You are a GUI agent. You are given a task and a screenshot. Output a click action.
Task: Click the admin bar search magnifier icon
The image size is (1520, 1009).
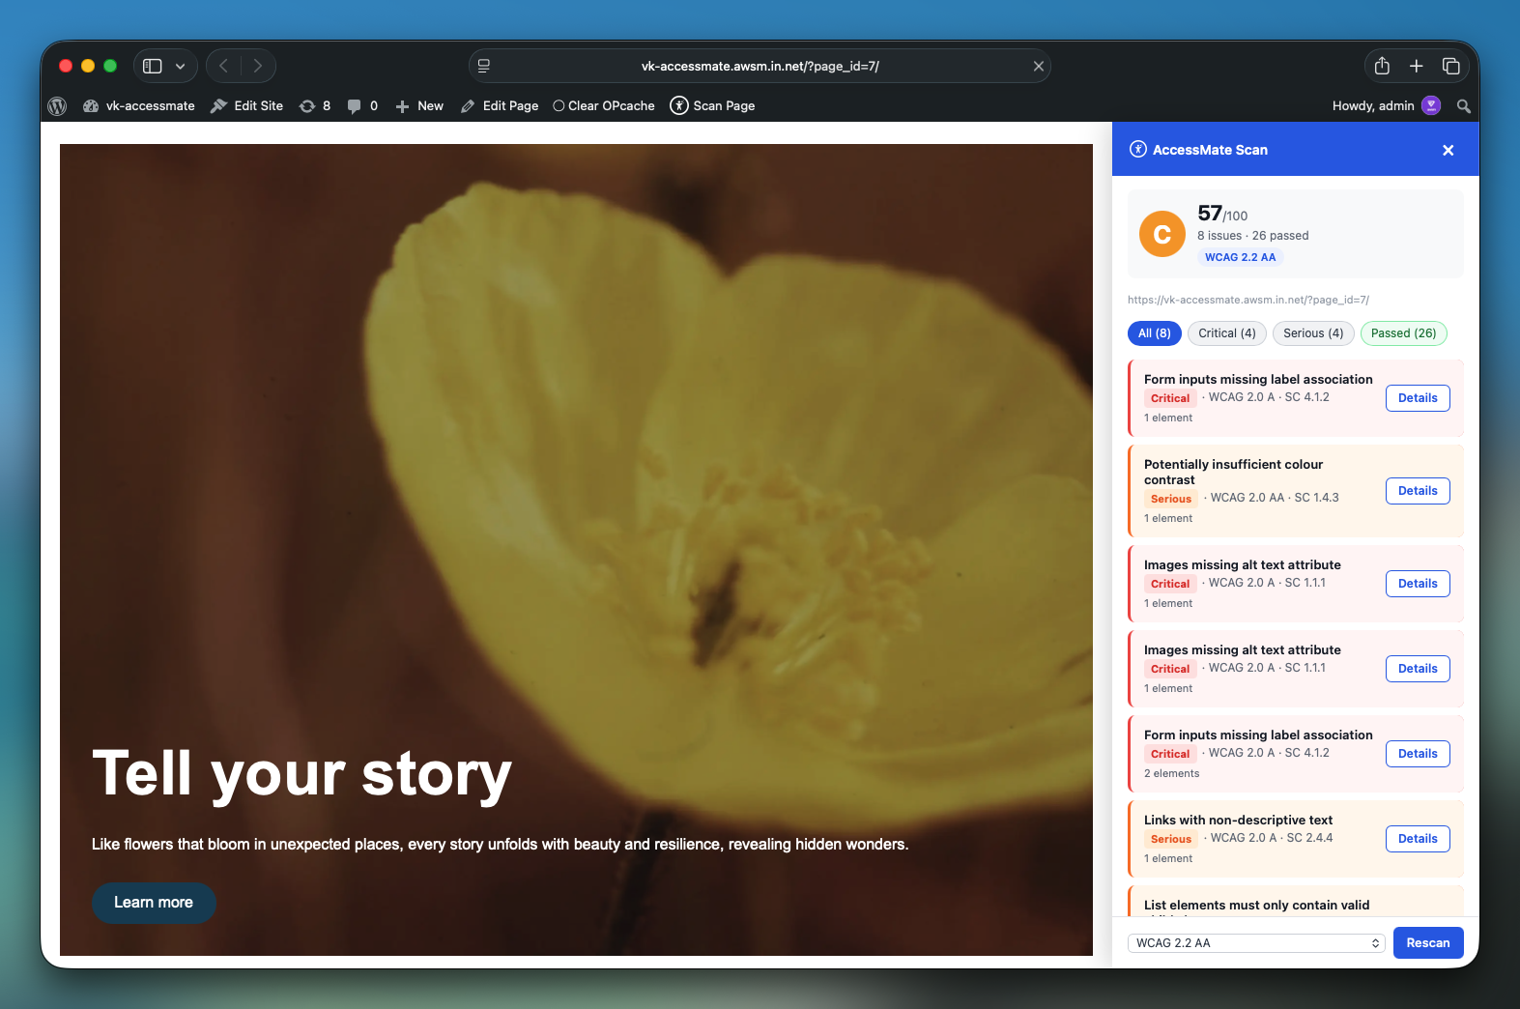point(1464,106)
